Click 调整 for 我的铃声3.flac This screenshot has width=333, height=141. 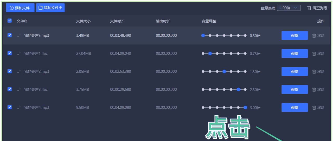click(x=294, y=89)
